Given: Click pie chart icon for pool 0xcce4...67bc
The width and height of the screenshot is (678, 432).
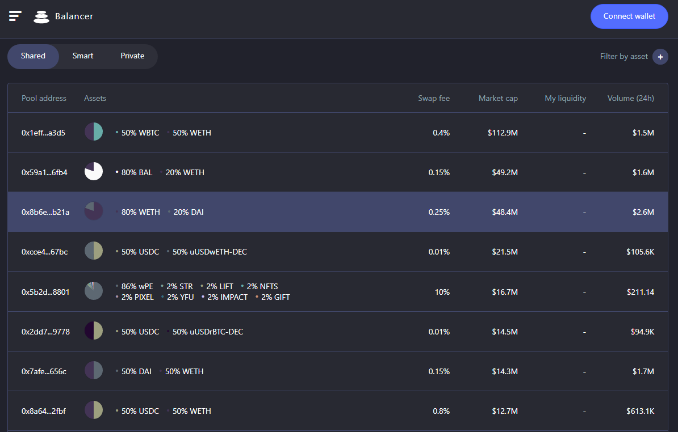Looking at the screenshot, I should 93,251.
